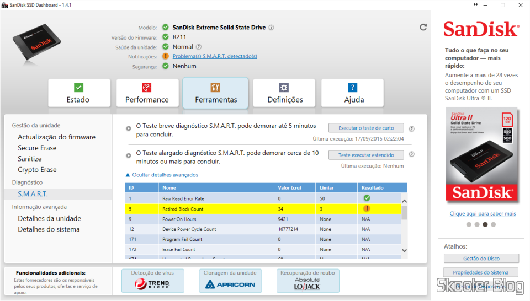The image size is (530, 301).
Task: Select the fourth ad carousel dot
Action: tap(493, 224)
